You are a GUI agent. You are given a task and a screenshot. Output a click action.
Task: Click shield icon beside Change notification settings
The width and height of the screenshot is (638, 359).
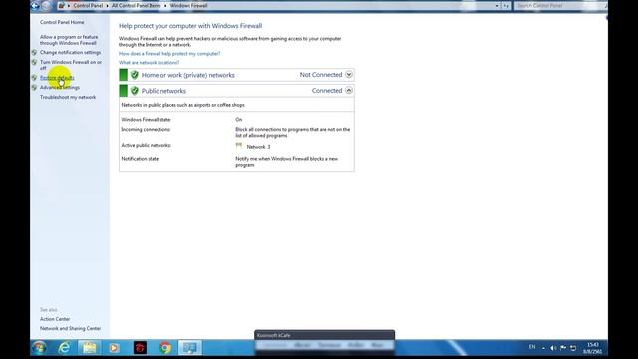(x=34, y=52)
